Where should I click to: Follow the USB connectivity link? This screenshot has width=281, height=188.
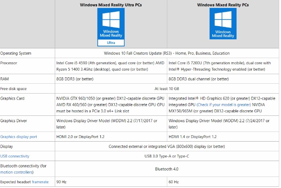pos(15,156)
